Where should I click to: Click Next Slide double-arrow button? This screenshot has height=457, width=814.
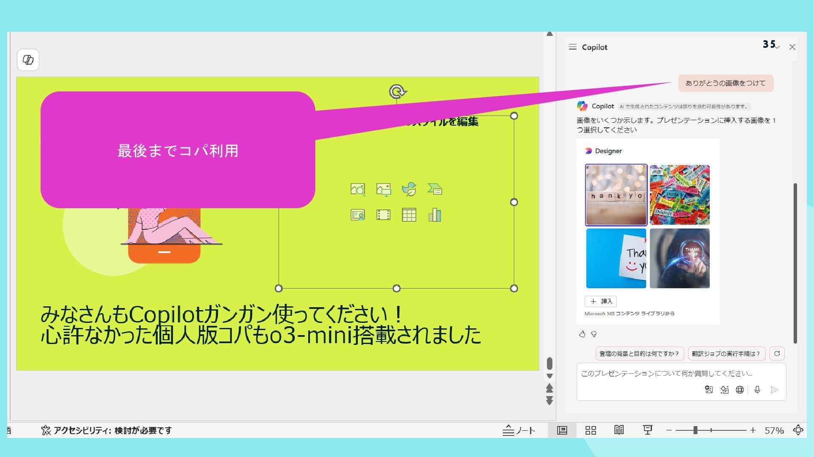tap(549, 400)
